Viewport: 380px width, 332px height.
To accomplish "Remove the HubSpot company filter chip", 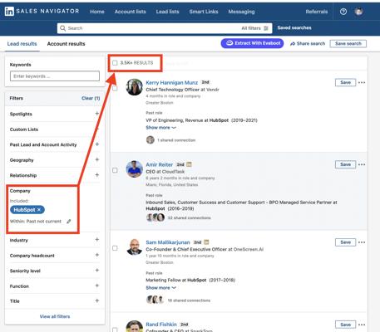I will point(39,210).
